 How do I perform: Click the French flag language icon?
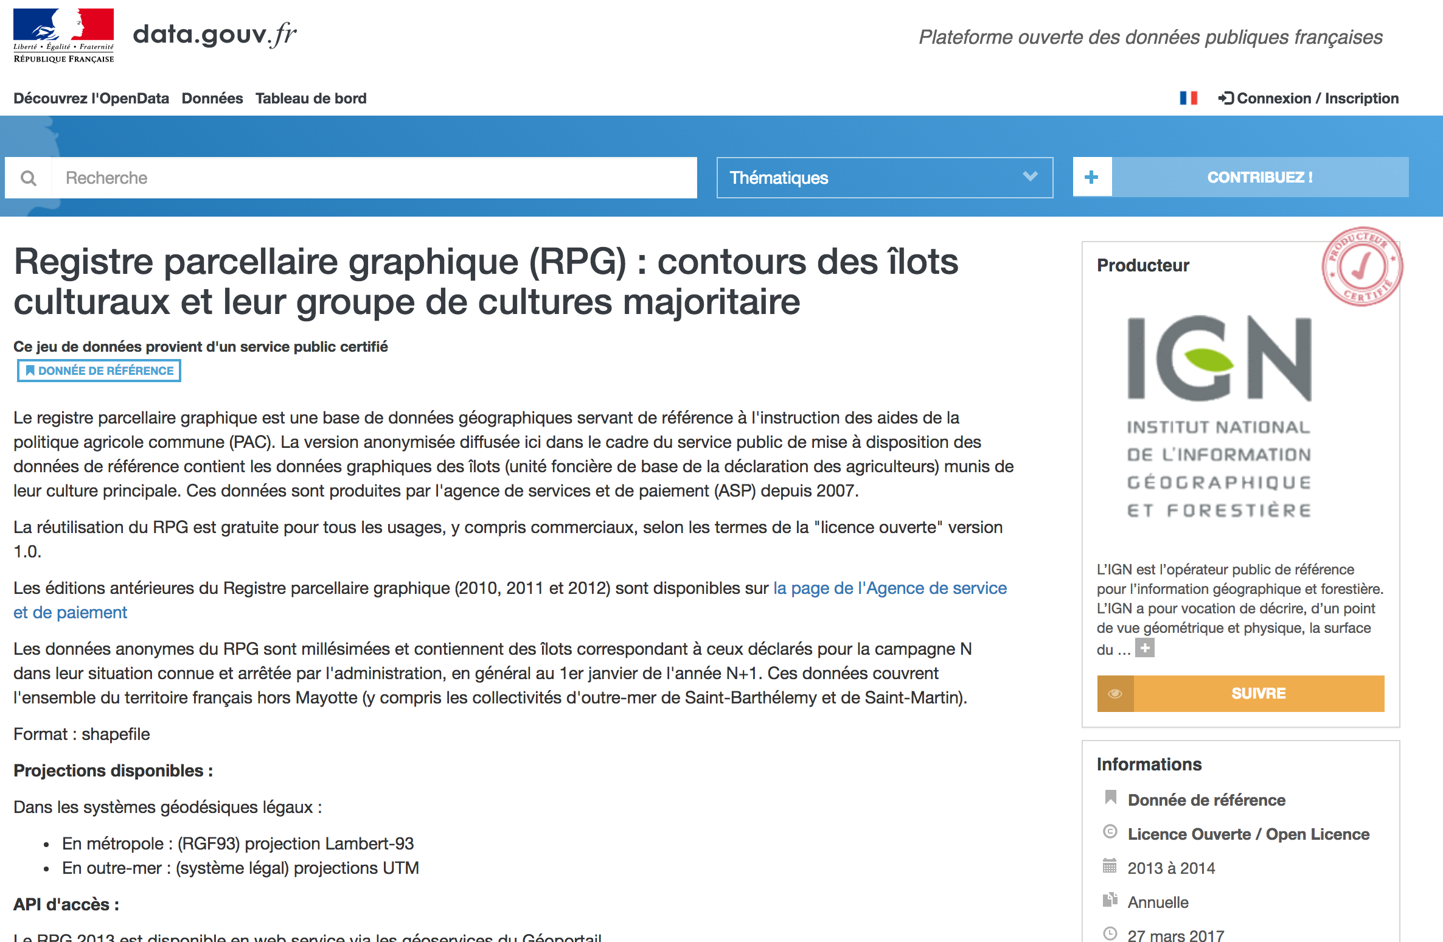pos(1188,98)
